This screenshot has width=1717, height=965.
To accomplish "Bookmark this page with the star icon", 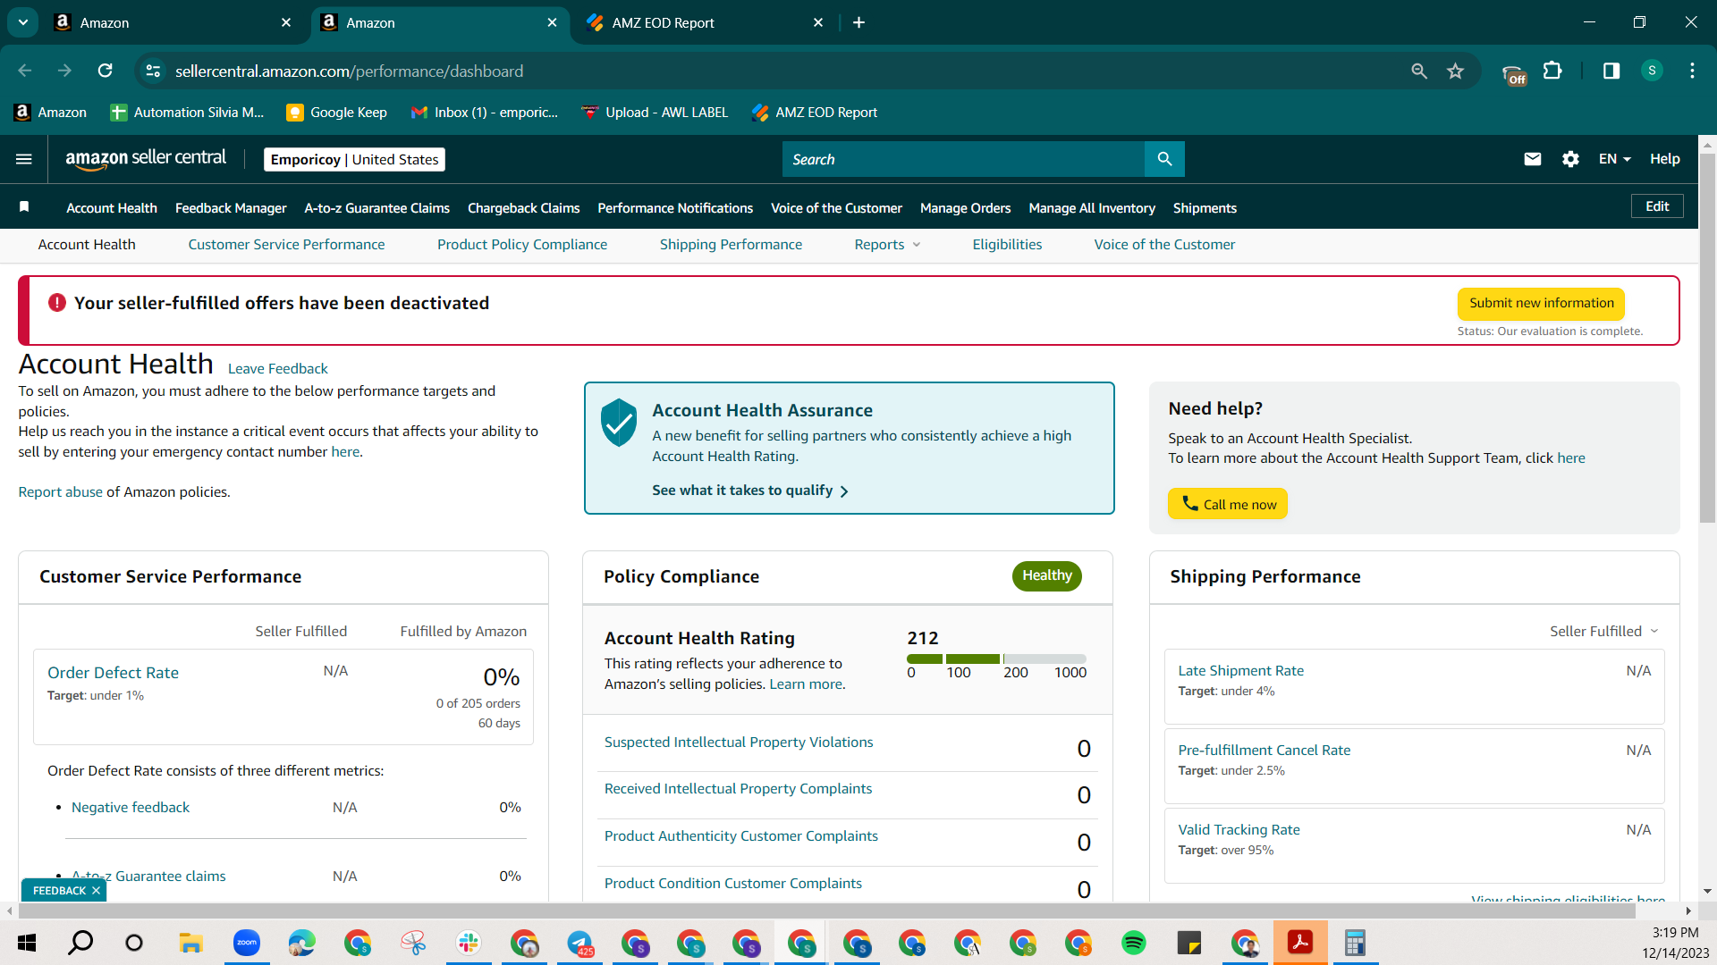I will 1456,71.
